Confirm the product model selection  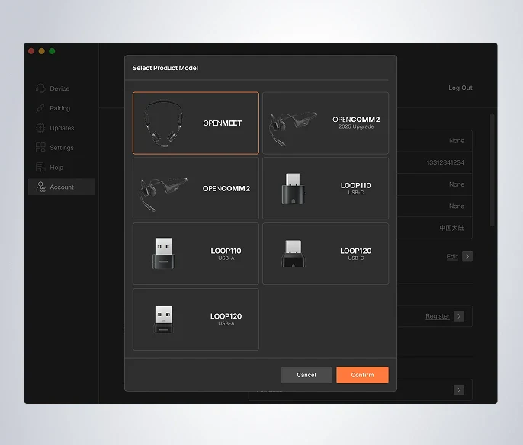pos(362,375)
